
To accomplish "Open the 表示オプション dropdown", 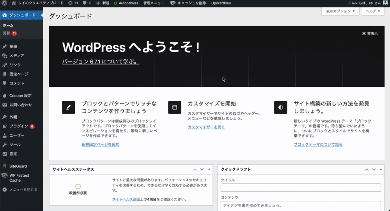I will click(340, 11).
